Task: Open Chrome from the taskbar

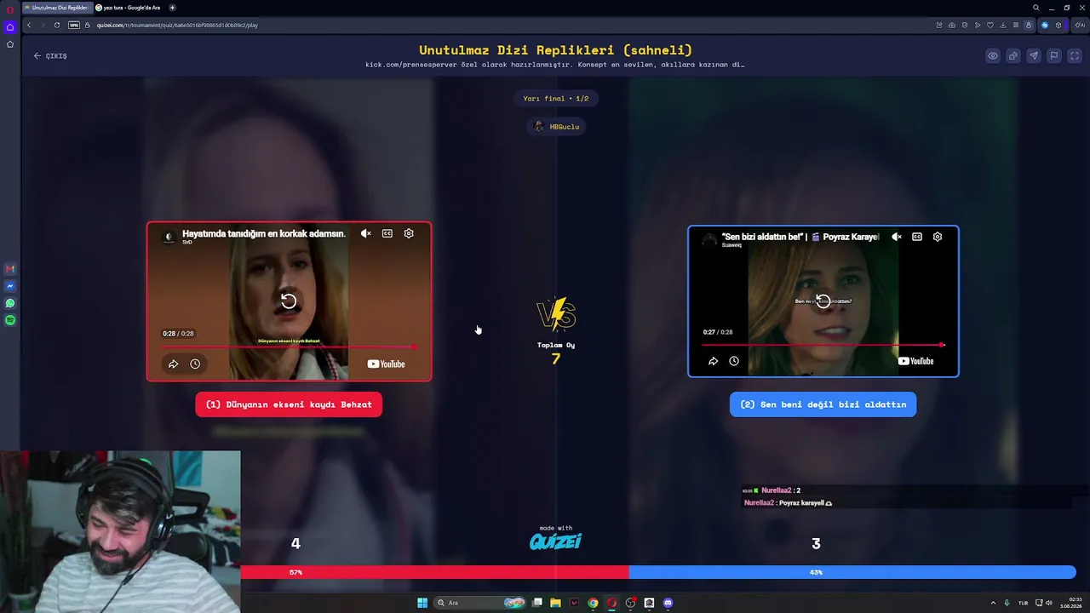Action: (x=593, y=603)
